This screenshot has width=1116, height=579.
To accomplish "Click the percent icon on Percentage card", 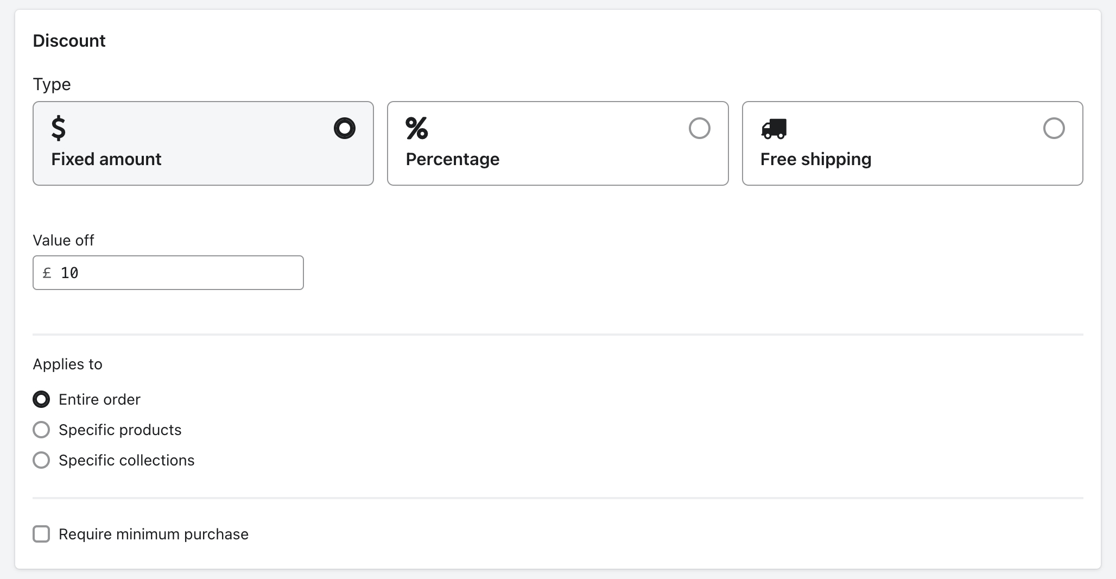I will (x=416, y=129).
